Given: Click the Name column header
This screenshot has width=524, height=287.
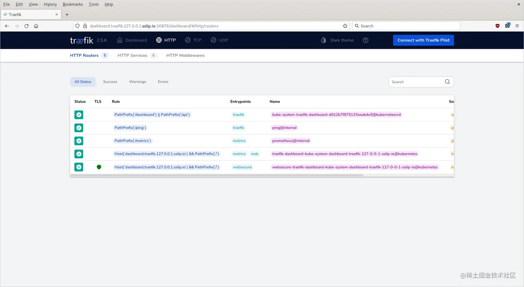Looking at the screenshot, I should point(275,102).
